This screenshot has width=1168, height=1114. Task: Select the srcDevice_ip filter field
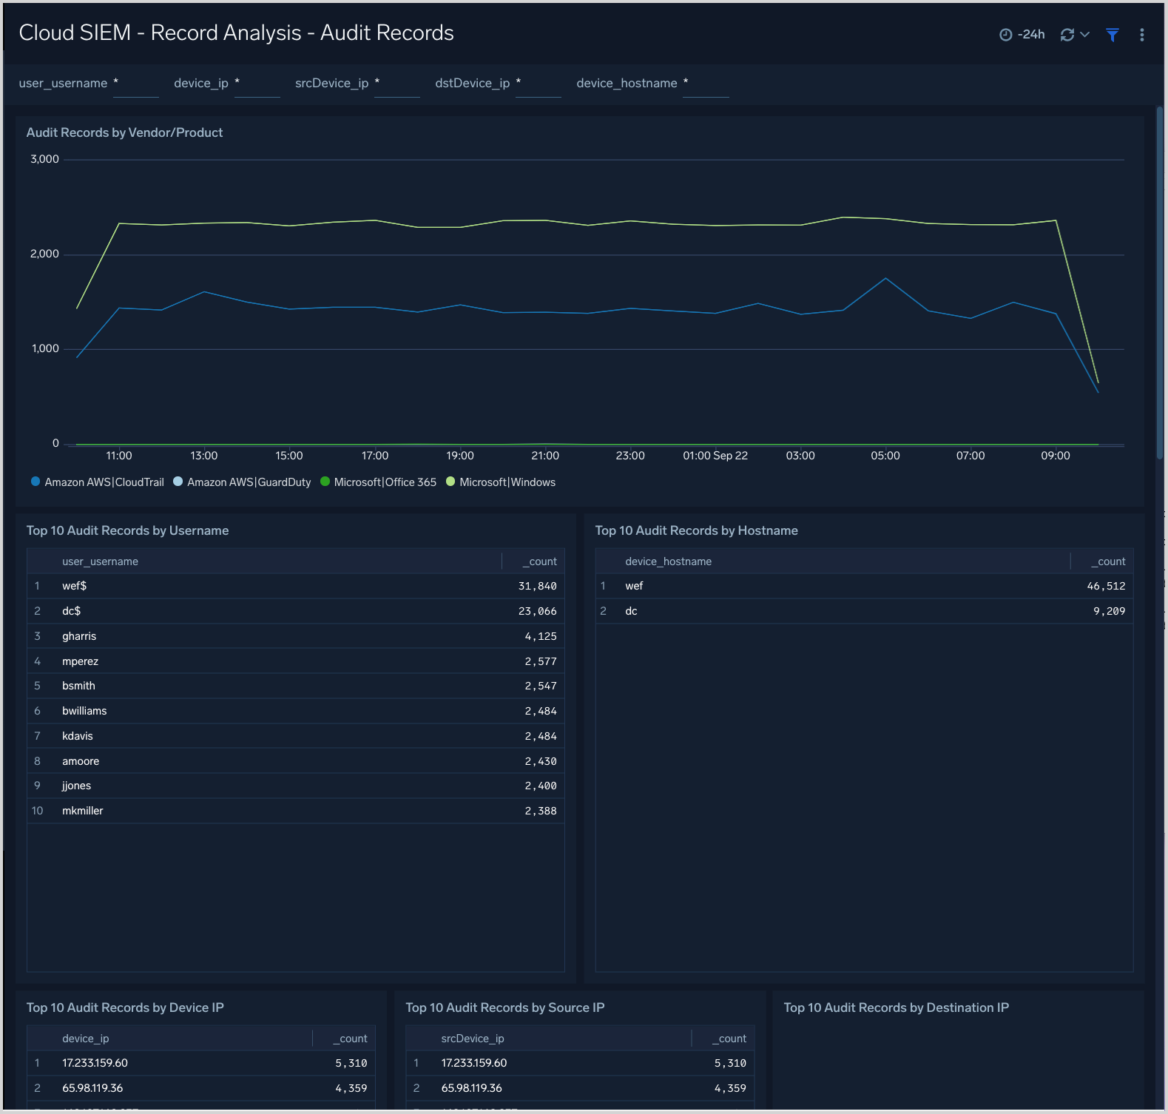click(397, 84)
